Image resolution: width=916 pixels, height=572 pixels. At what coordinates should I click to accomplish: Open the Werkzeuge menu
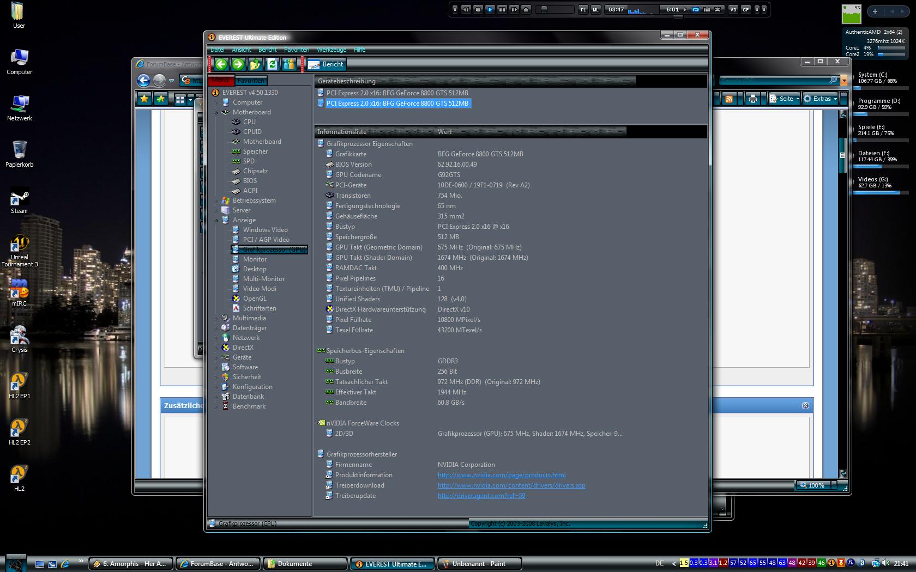pyautogui.click(x=332, y=50)
